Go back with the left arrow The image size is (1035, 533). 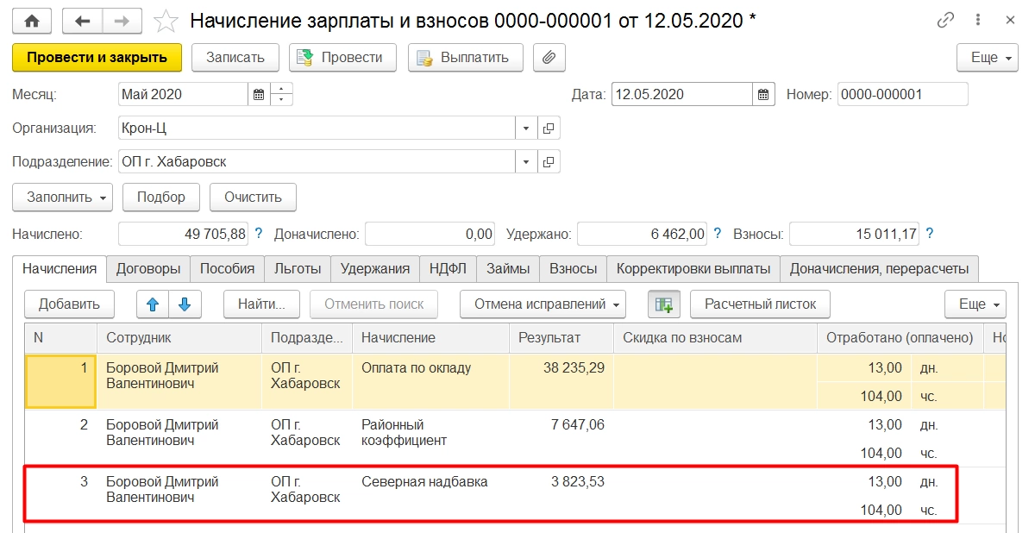tap(83, 20)
